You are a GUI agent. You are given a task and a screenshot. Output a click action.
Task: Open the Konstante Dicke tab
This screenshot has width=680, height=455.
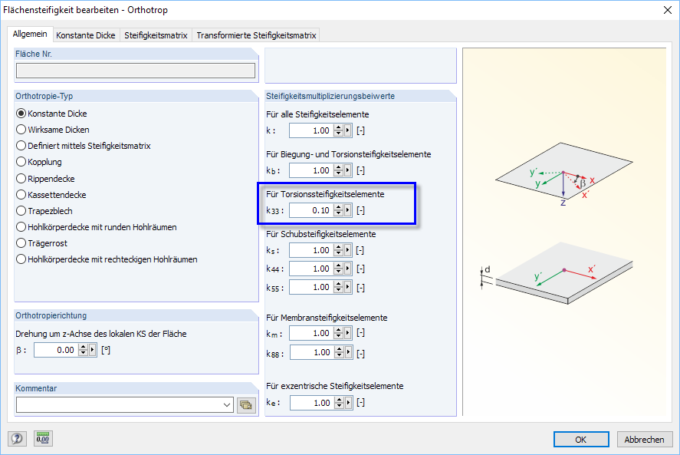(86, 35)
